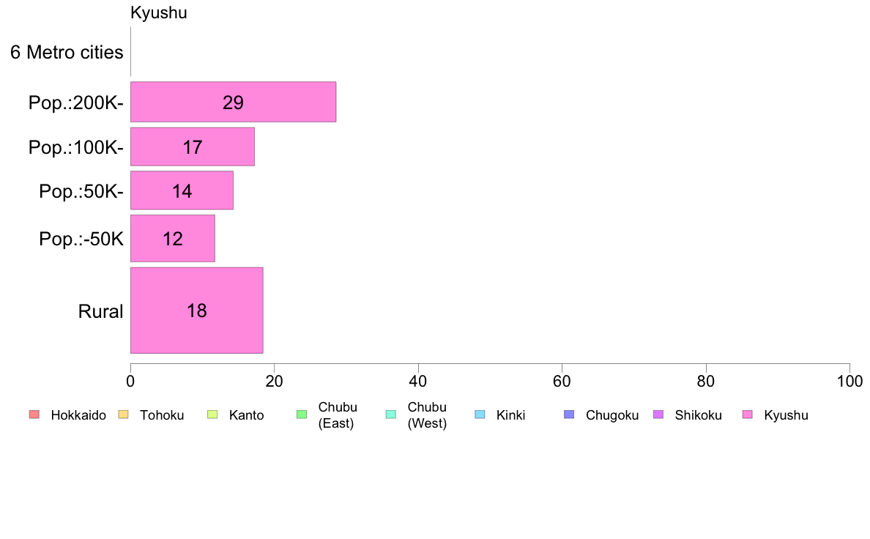Image resolution: width=870 pixels, height=539 pixels.
Task: Click the Rural category label
Action: point(100,311)
